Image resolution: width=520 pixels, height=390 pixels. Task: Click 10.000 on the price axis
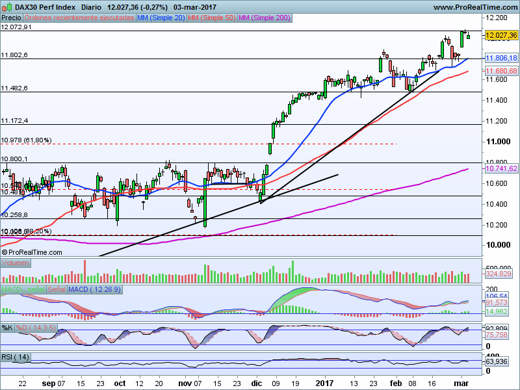click(x=498, y=245)
